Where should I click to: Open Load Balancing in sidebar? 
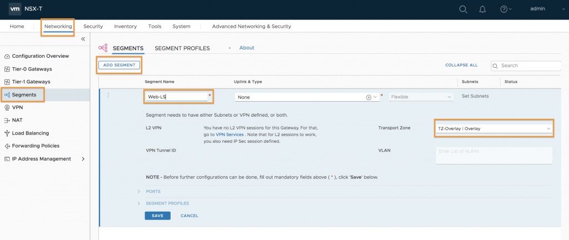31,133
